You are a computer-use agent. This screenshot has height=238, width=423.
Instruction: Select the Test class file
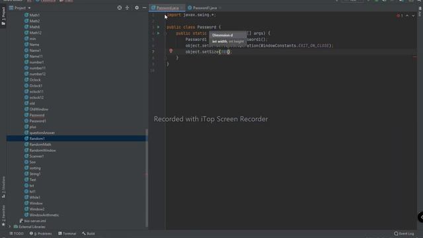coord(30,180)
